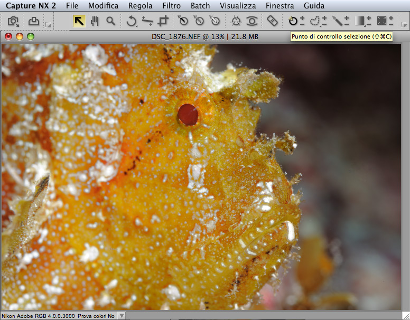Click the Nikon Adobe RGB profile status text
This screenshot has width=410, height=320.
tap(38, 316)
